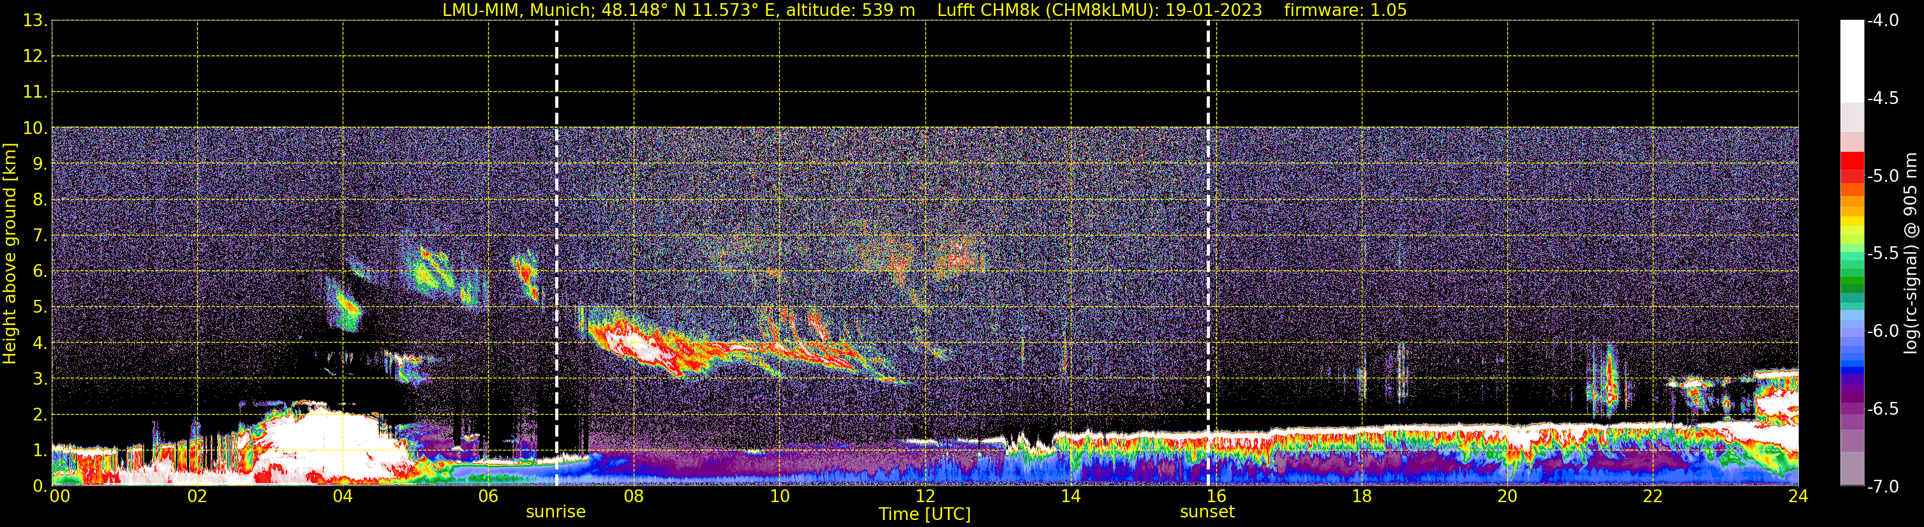Click the x-axis tick label '16'

[1217, 496]
